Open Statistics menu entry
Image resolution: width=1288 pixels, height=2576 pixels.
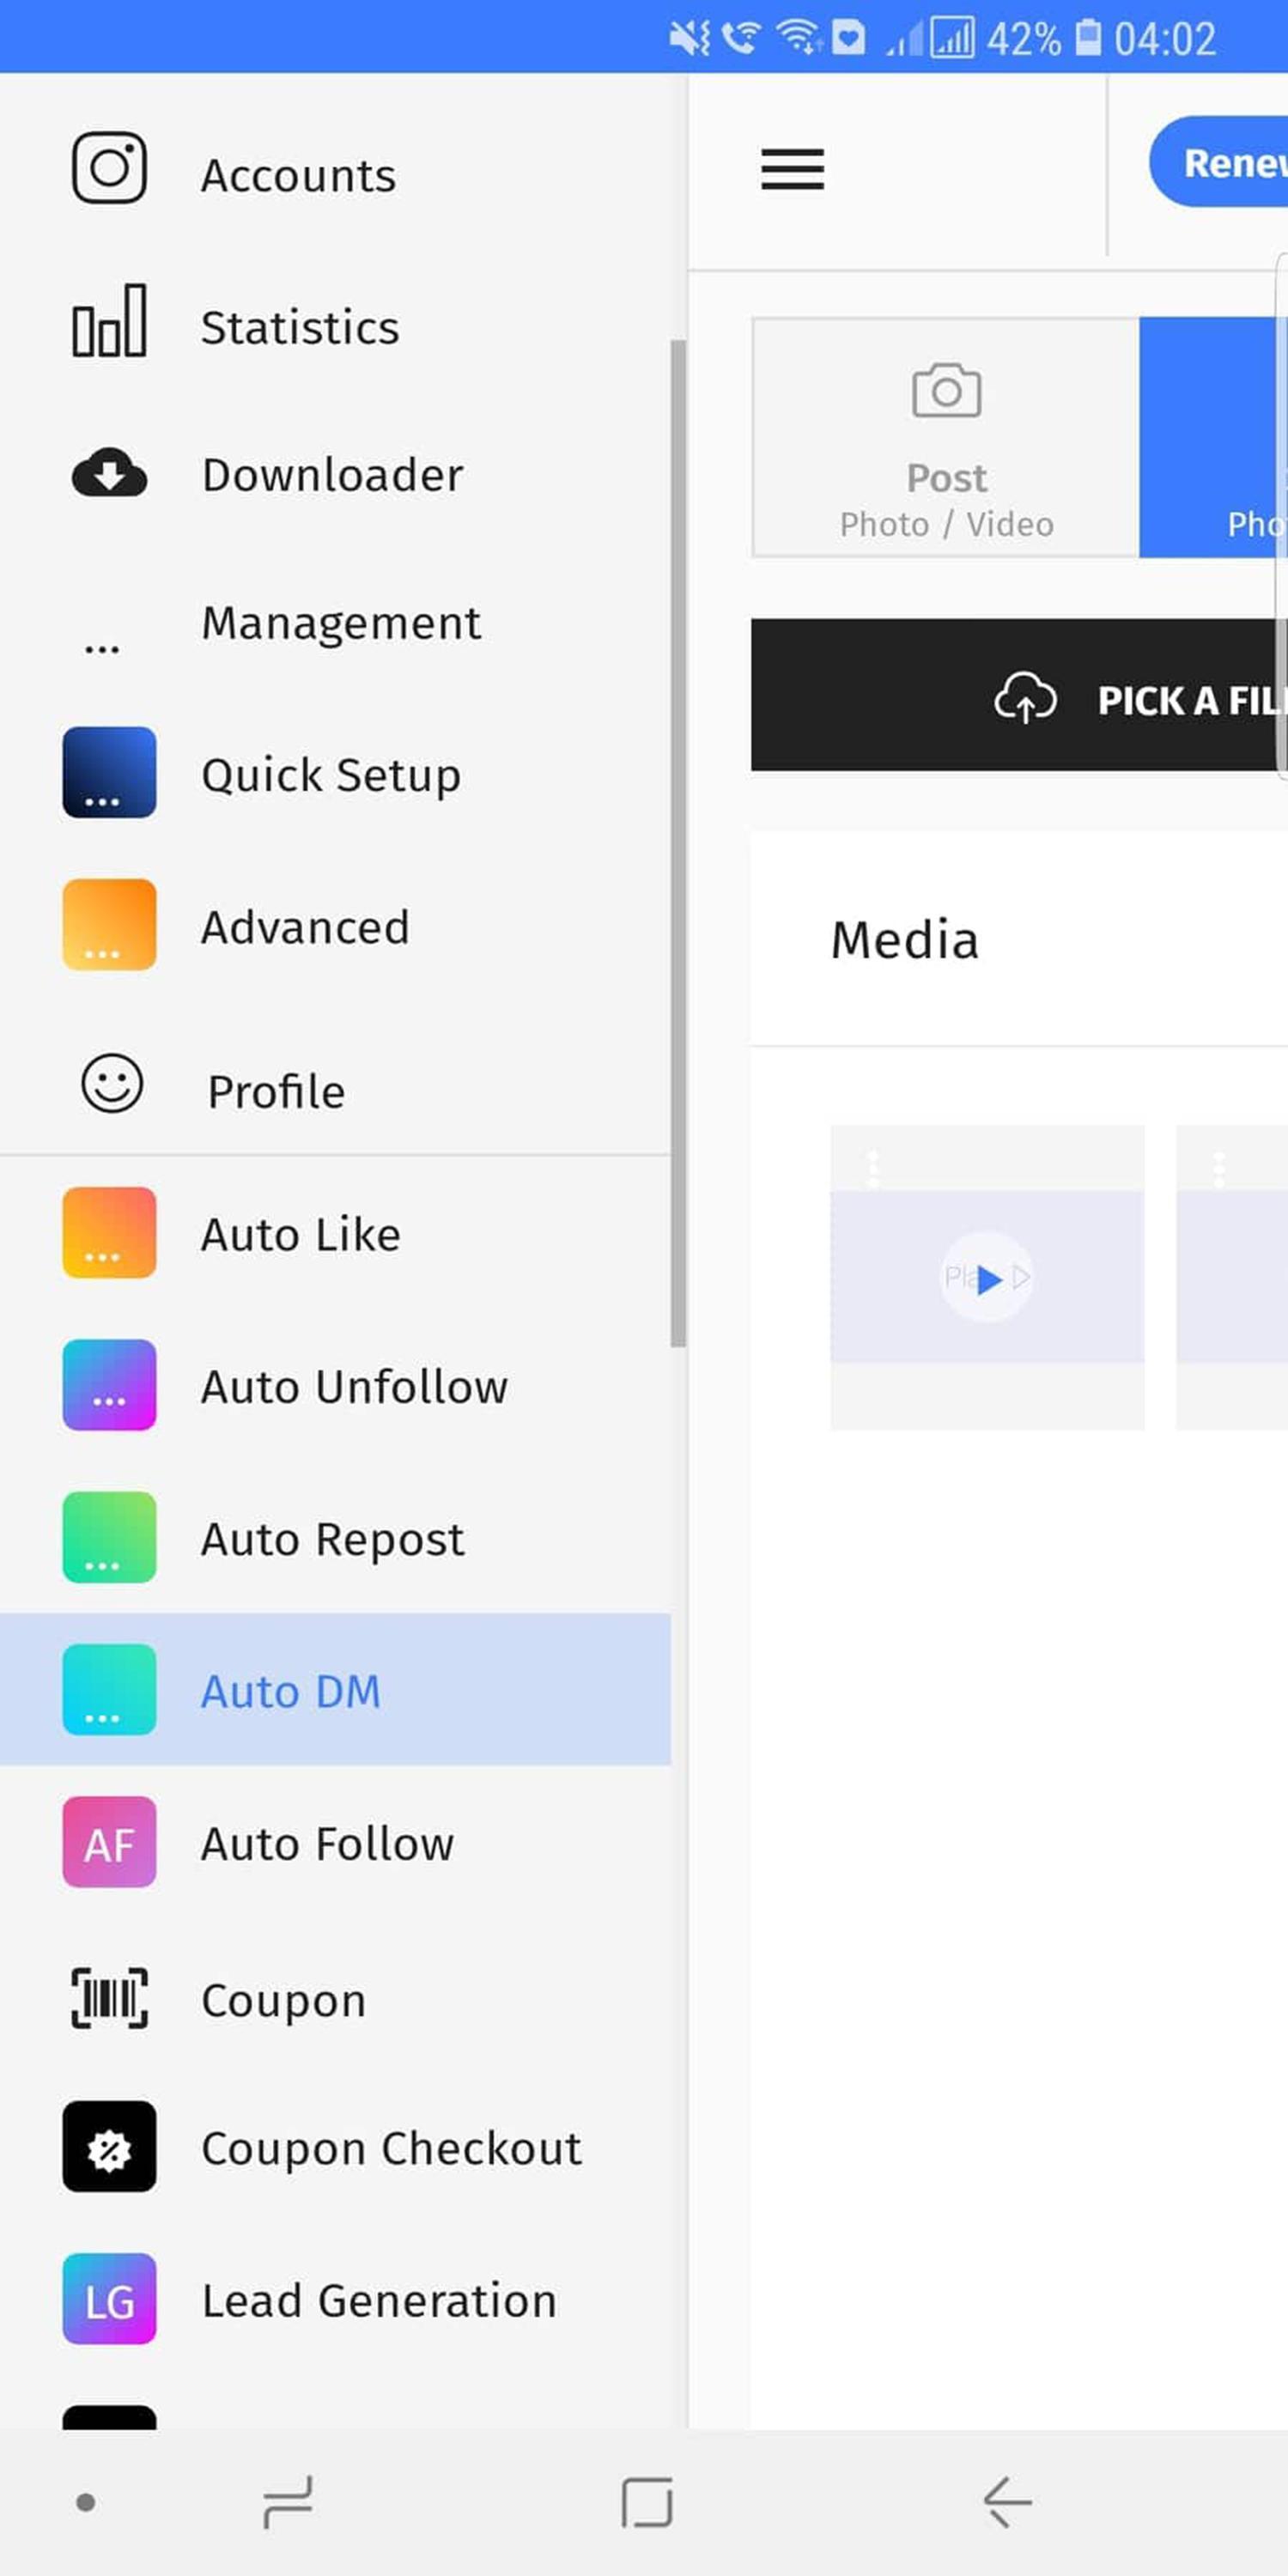pos(335,327)
